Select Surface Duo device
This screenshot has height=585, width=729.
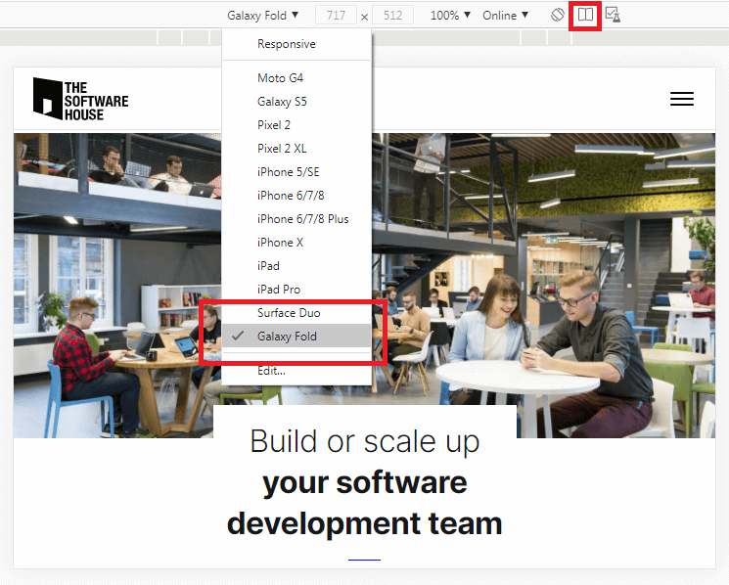[x=296, y=313]
